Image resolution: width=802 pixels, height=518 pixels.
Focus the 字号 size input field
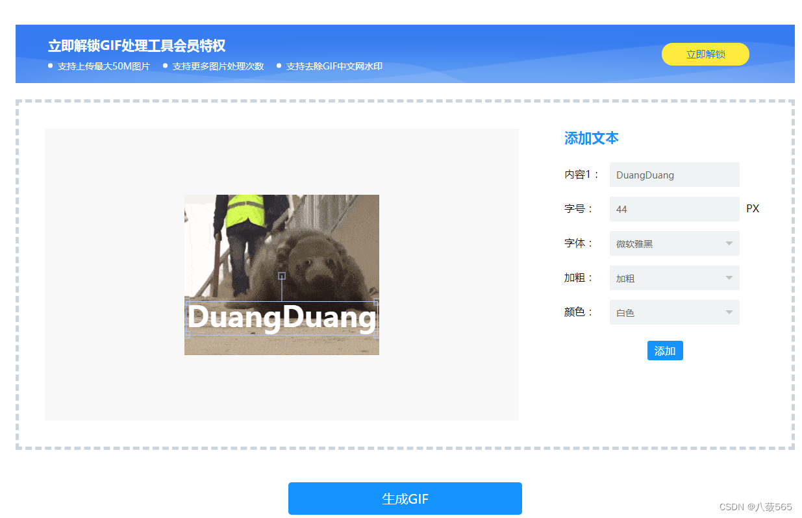click(x=675, y=209)
